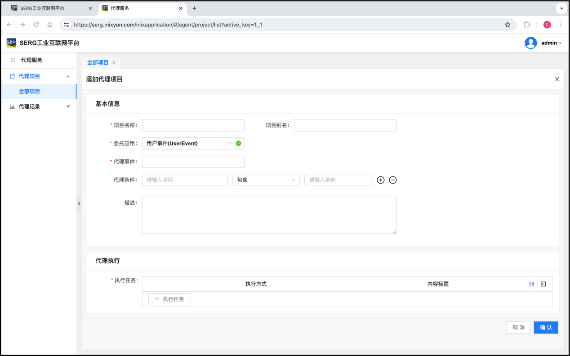Click the minus icon to remove condition
This screenshot has width=570, height=356.
click(392, 180)
